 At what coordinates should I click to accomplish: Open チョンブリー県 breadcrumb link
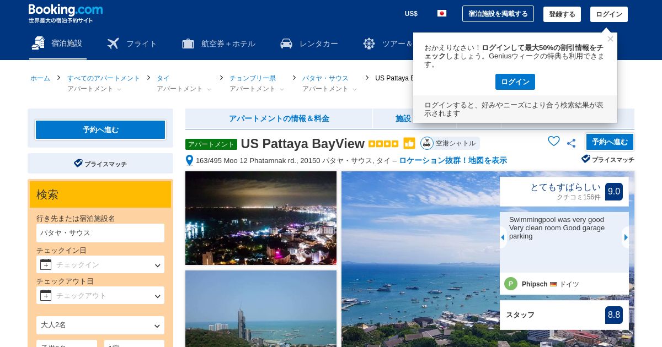[253, 78]
